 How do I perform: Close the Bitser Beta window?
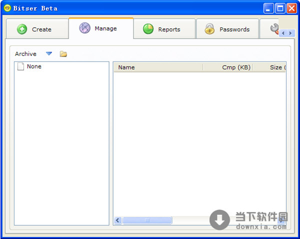pos(291,8)
